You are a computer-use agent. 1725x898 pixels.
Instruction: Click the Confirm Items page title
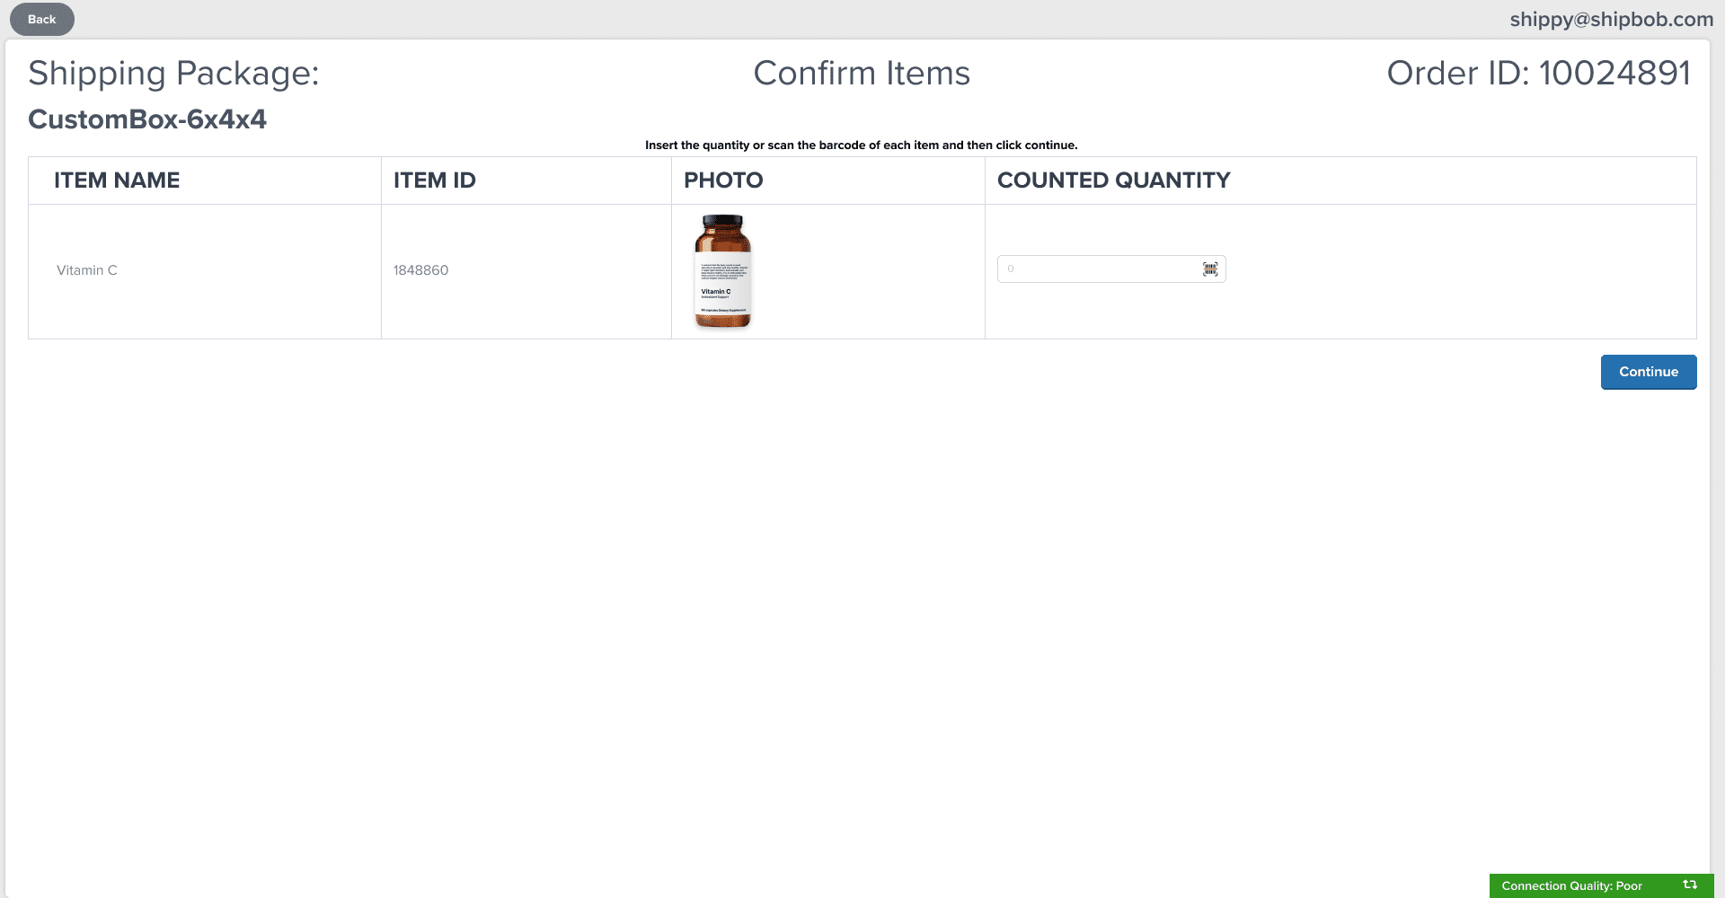862,74
